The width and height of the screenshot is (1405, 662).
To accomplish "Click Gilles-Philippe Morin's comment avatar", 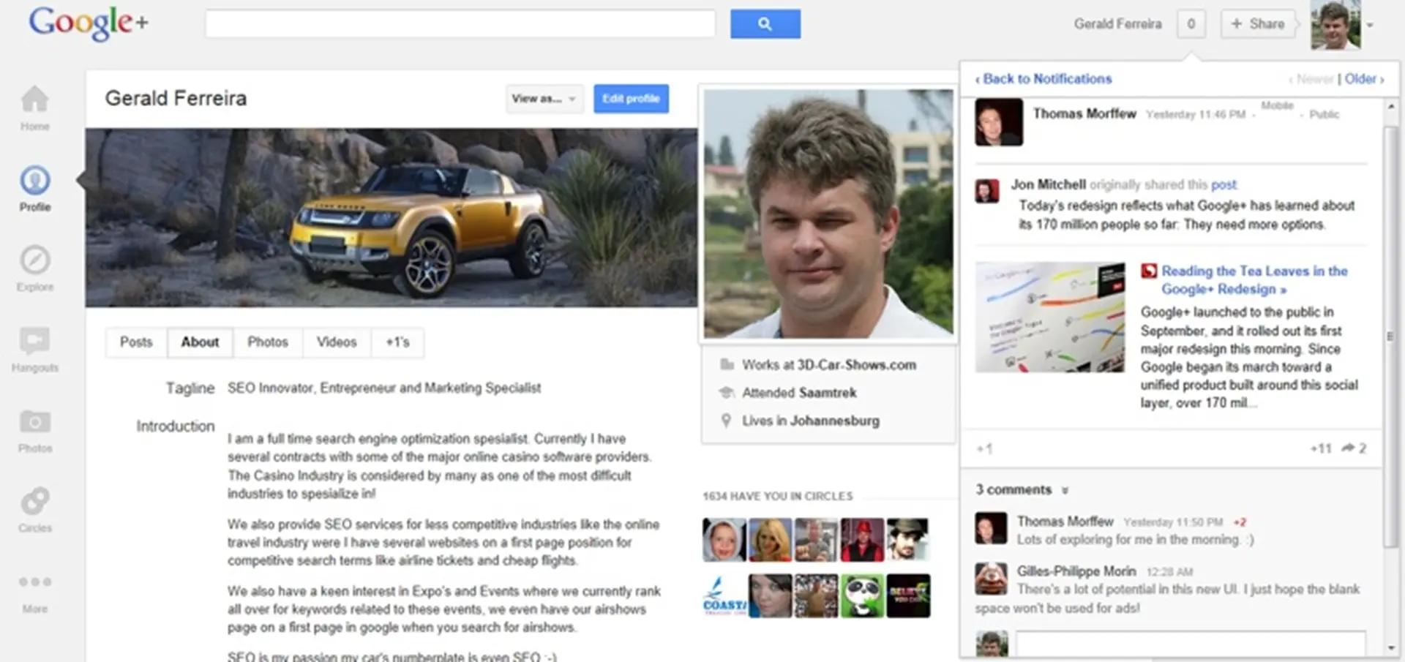I will point(991,579).
